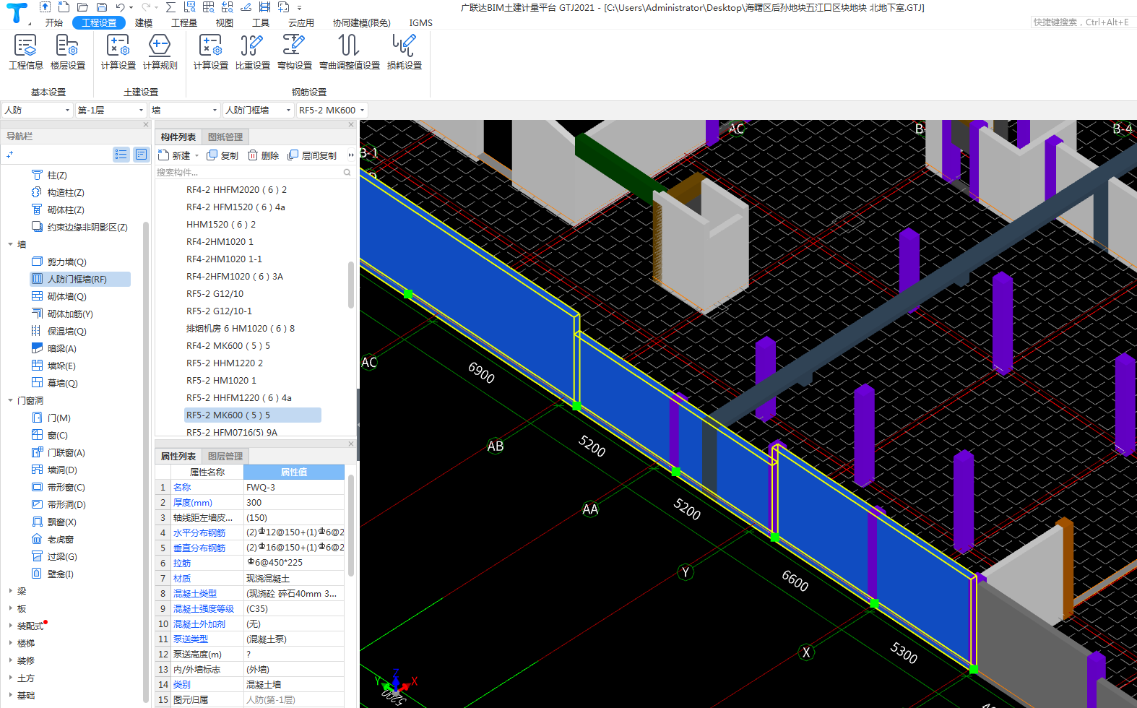Open the 人防 building dropdown

click(x=37, y=110)
